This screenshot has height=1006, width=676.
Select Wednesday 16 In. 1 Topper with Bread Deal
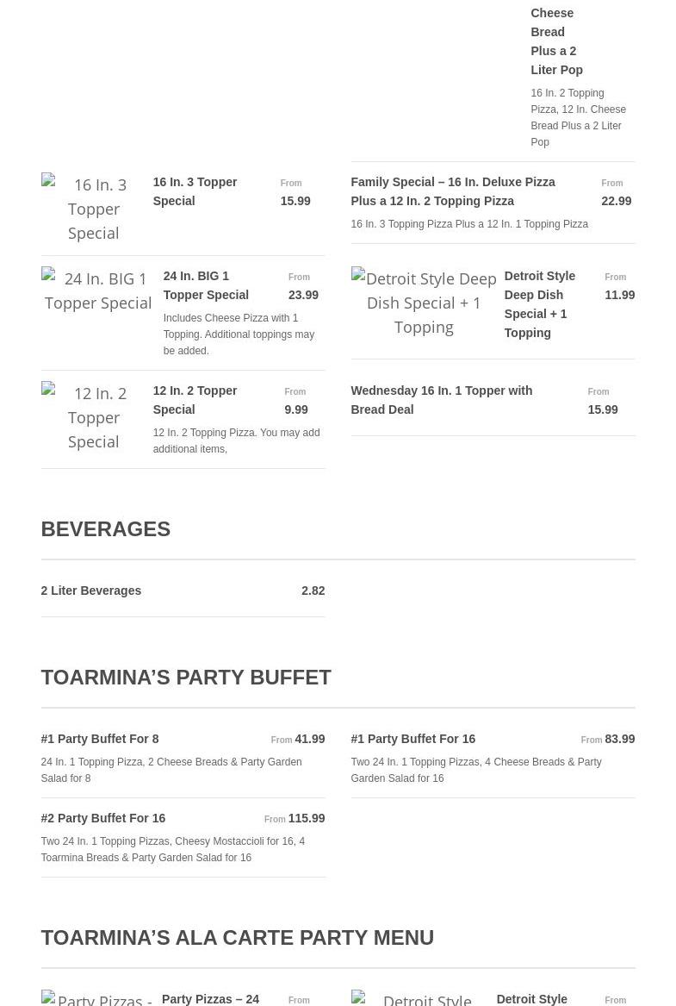[441, 400]
